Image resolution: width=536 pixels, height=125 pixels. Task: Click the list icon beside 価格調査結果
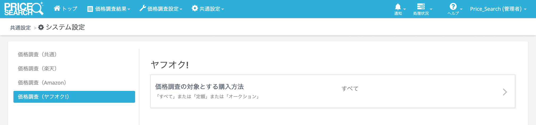pyautogui.click(x=90, y=9)
